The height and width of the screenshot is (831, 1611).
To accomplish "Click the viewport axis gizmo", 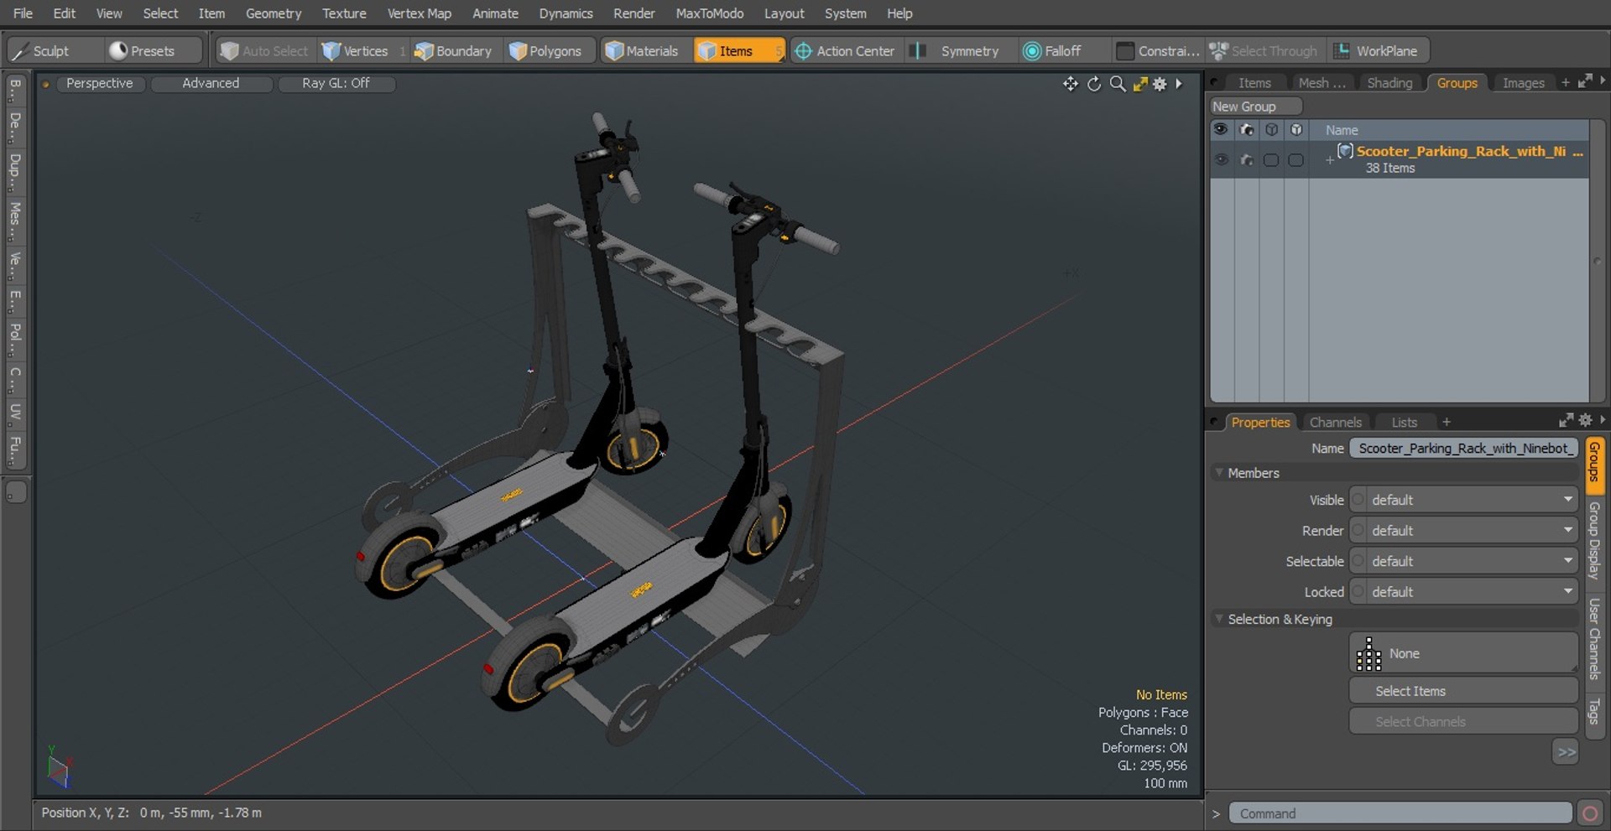I will coord(59,766).
